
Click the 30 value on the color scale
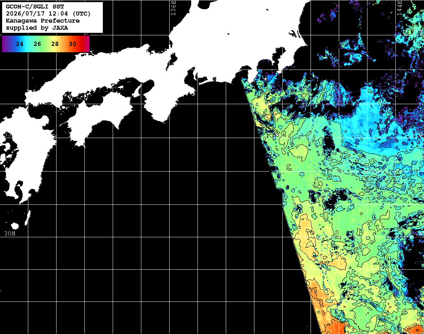[x=73, y=44]
